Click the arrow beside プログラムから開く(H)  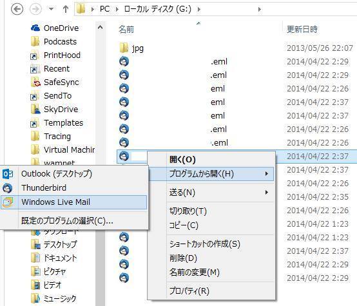[266, 174]
